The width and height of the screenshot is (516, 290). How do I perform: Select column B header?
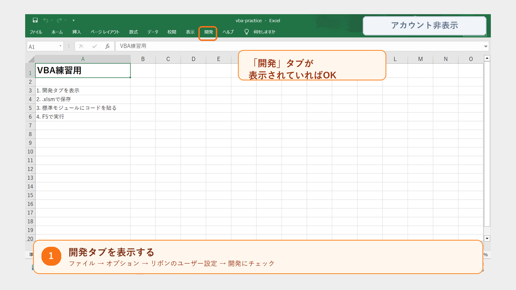[x=143, y=59]
